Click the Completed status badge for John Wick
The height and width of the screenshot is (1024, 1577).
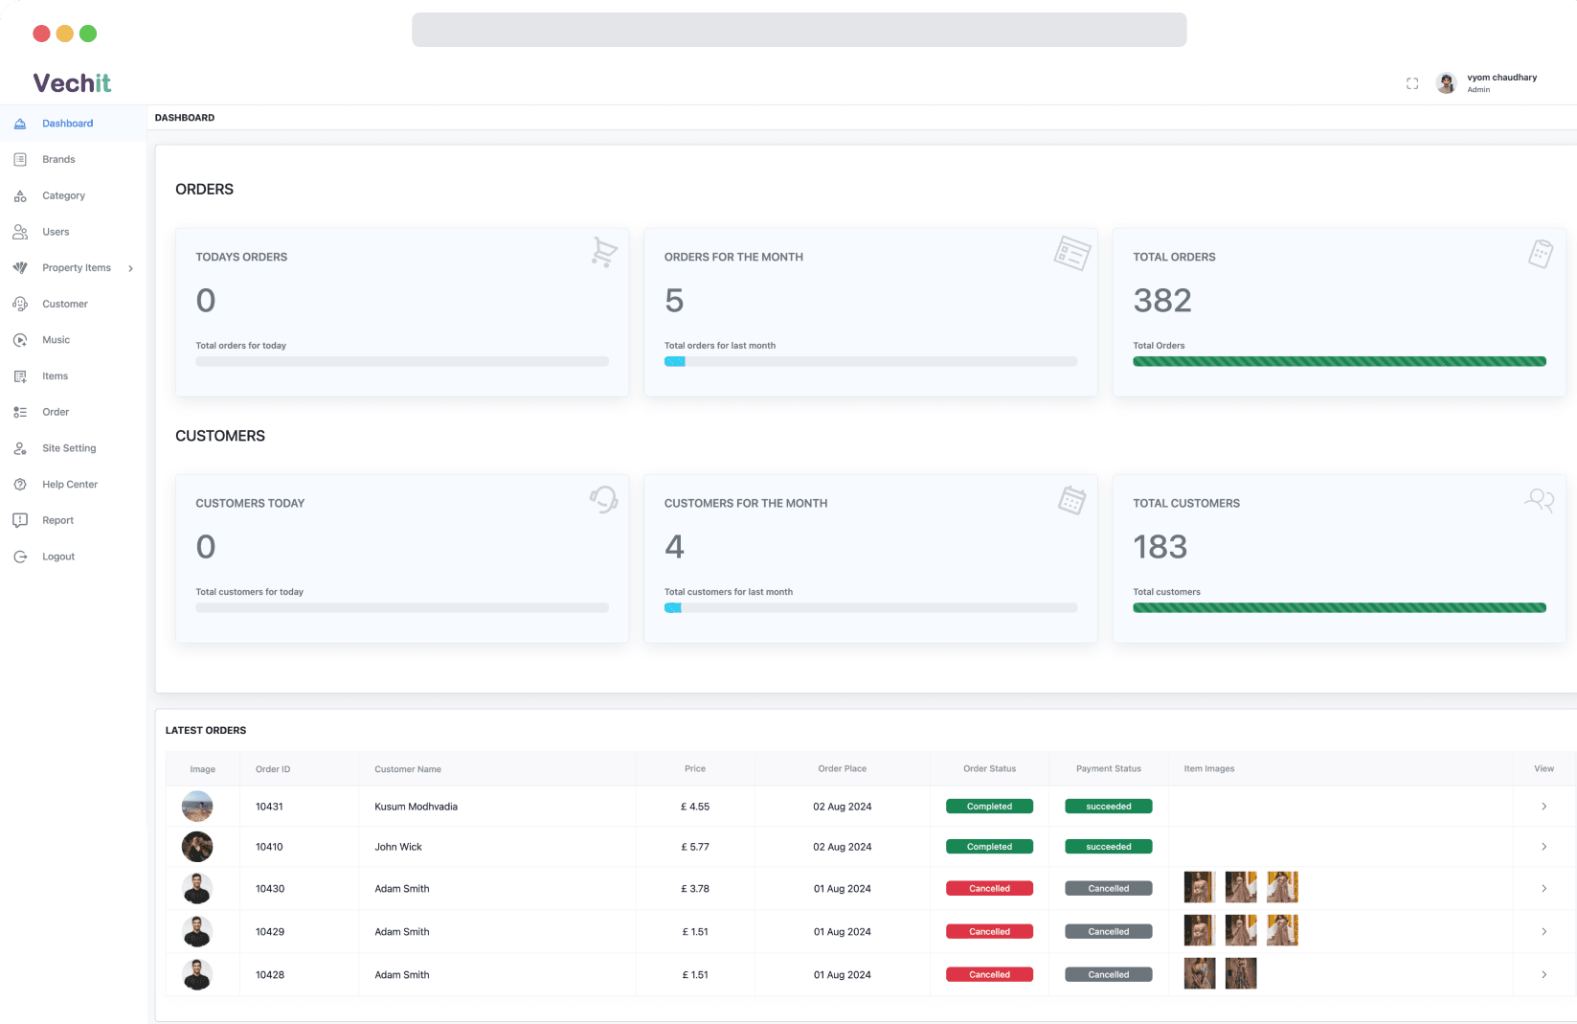click(989, 847)
